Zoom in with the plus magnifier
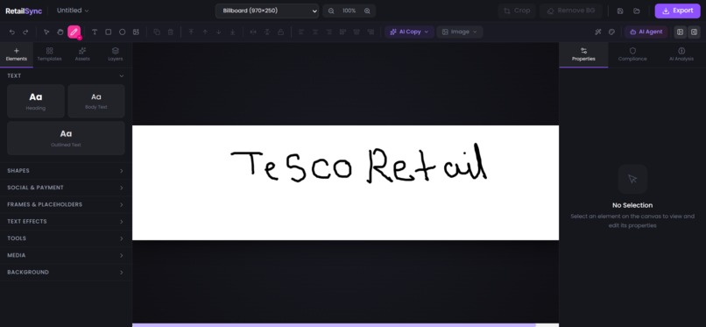This screenshot has height=327, width=706. [367, 11]
